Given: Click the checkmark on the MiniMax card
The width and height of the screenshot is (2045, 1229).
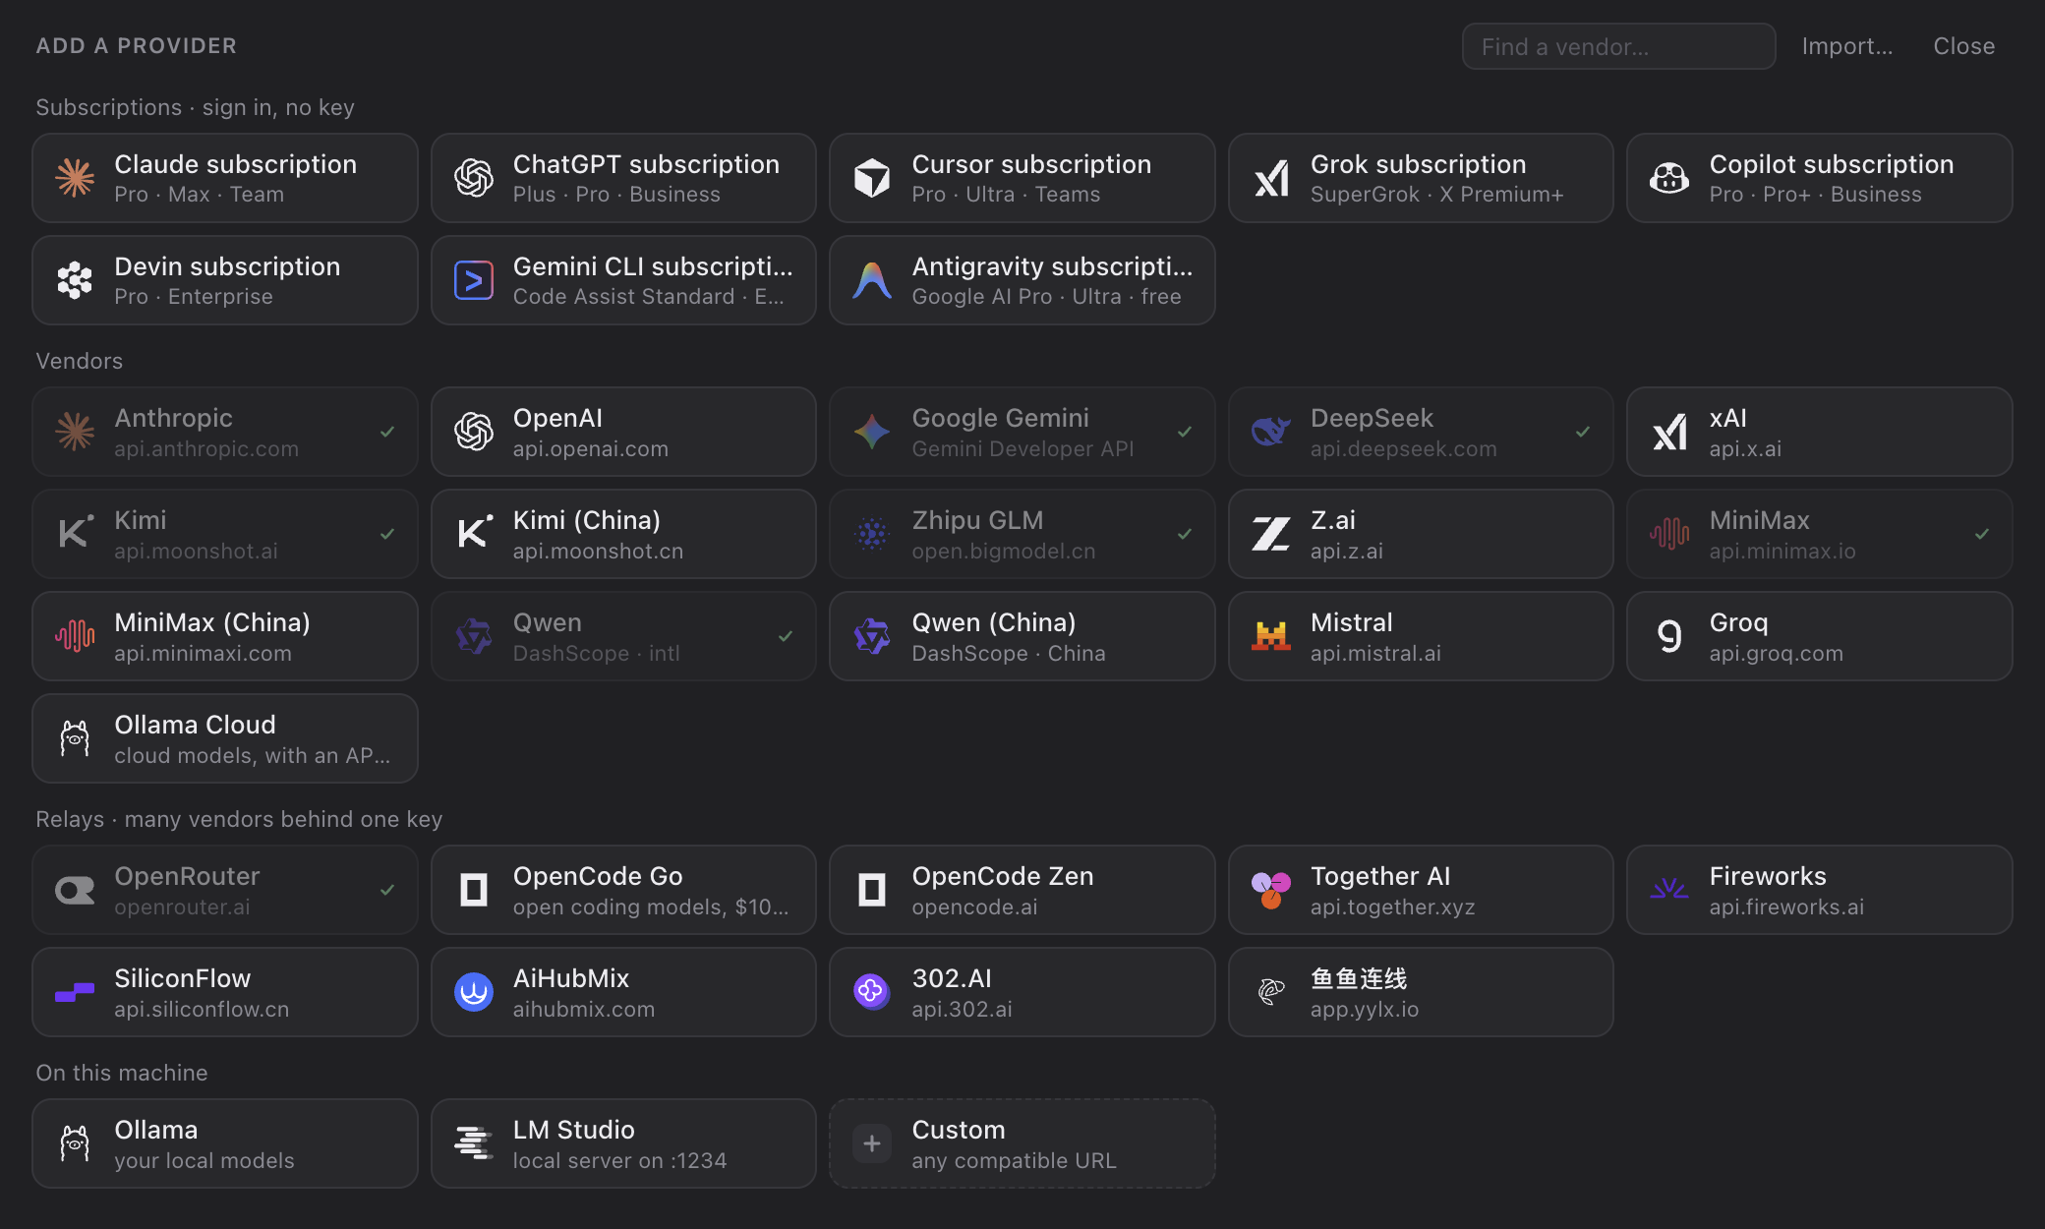Looking at the screenshot, I should (1982, 534).
